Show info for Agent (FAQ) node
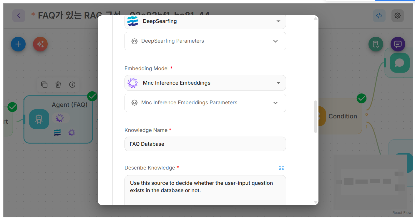 tap(72, 85)
